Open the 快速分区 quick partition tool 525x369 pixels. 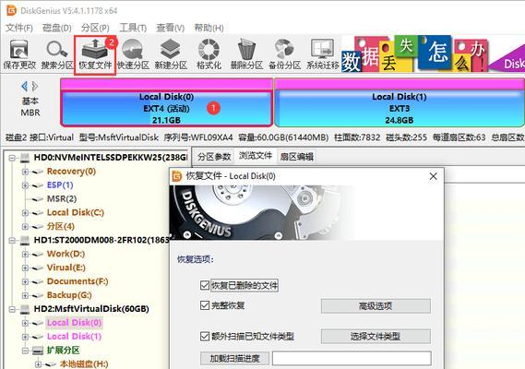point(133,54)
